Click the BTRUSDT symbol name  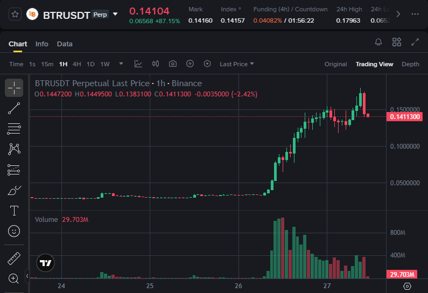[66, 15]
